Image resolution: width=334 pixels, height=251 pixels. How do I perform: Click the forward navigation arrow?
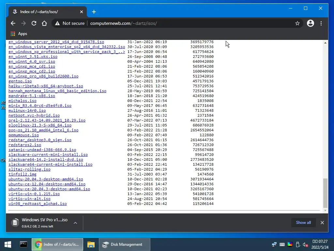pos(23,23)
